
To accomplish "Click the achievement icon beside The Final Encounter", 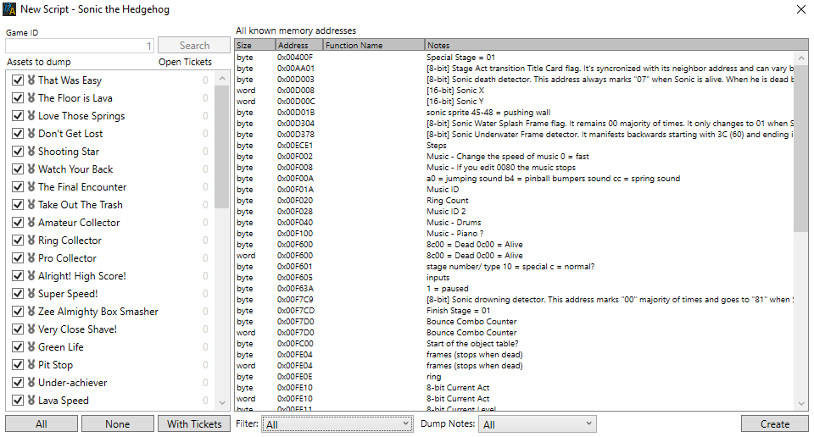I will click(31, 186).
